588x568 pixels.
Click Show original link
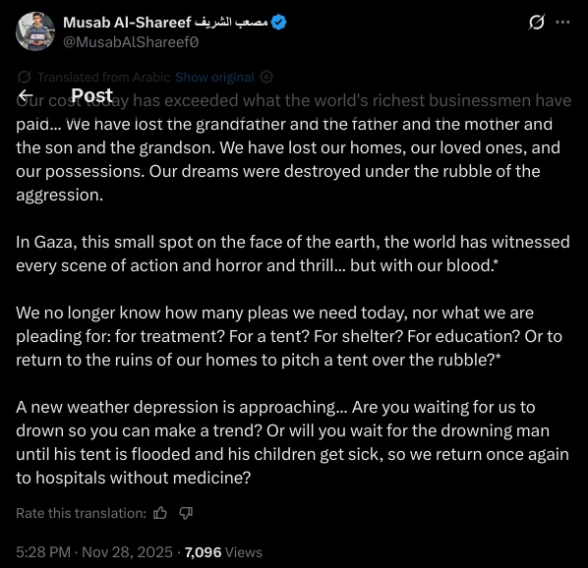tap(215, 78)
